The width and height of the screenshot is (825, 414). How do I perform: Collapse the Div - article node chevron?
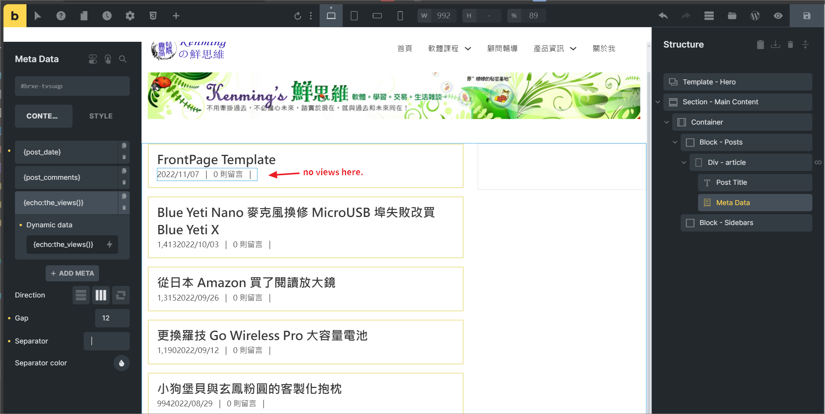pyautogui.click(x=684, y=163)
